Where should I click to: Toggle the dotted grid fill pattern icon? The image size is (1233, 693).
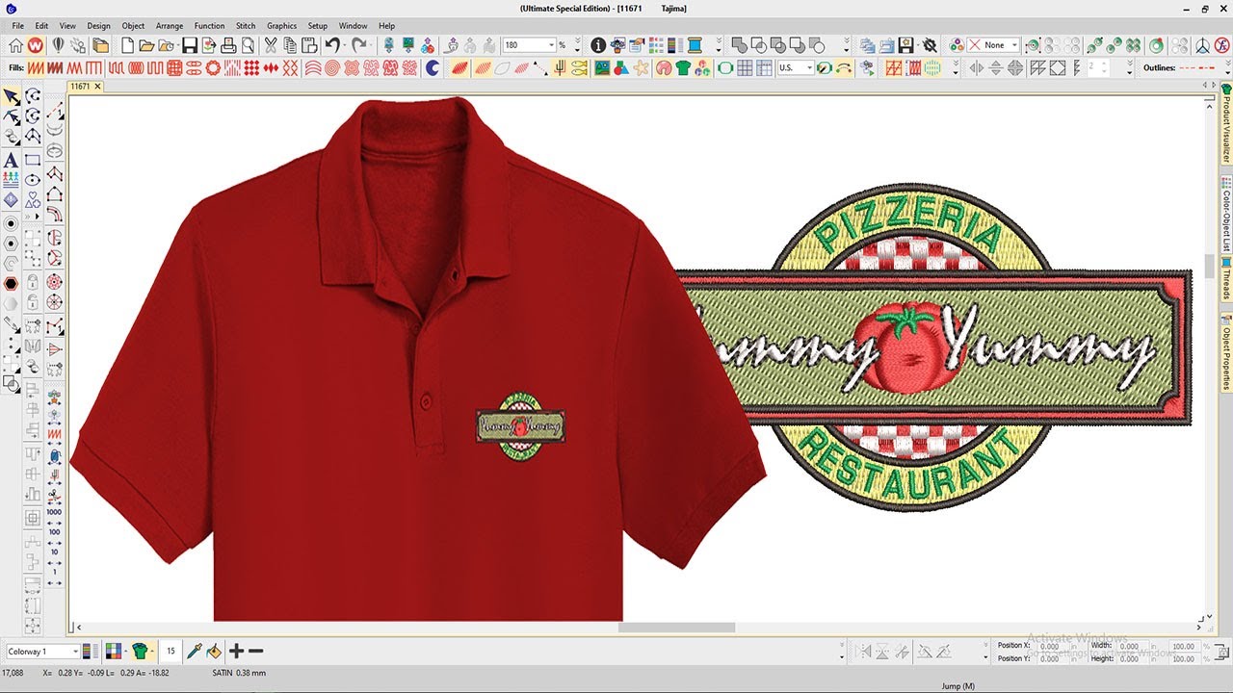251,68
